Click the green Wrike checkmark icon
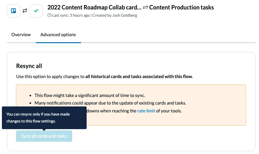259x154 pixels. tap(36, 11)
